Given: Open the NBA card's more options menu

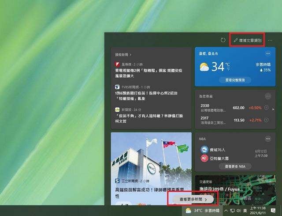Looking at the screenshot, I should coord(267,139).
